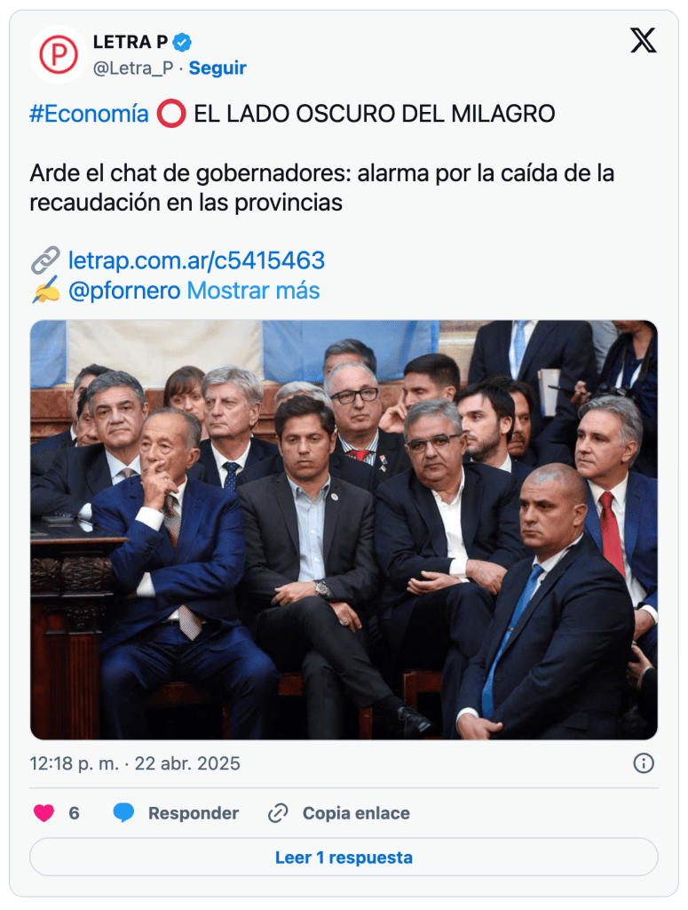
Task: Like the tweet with the heart icon
Action: pos(44,812)
